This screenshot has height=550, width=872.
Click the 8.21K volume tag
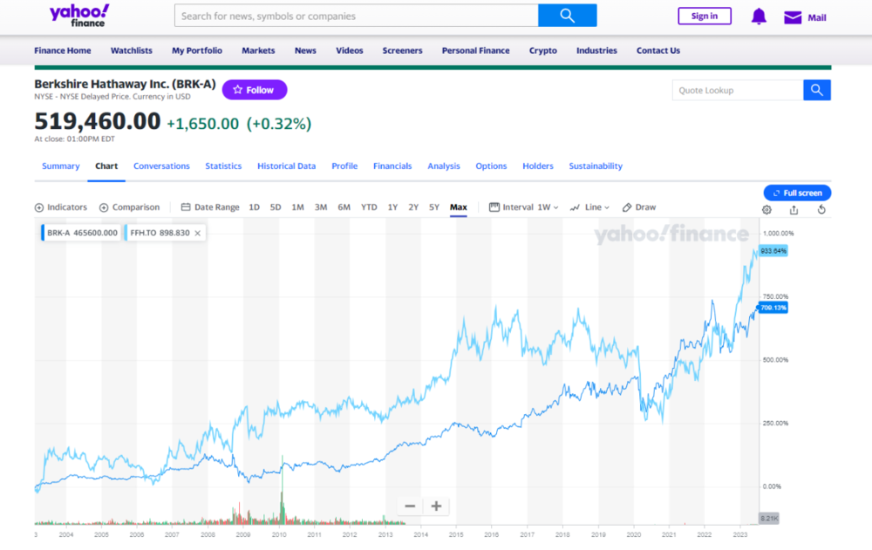[769, 519]
